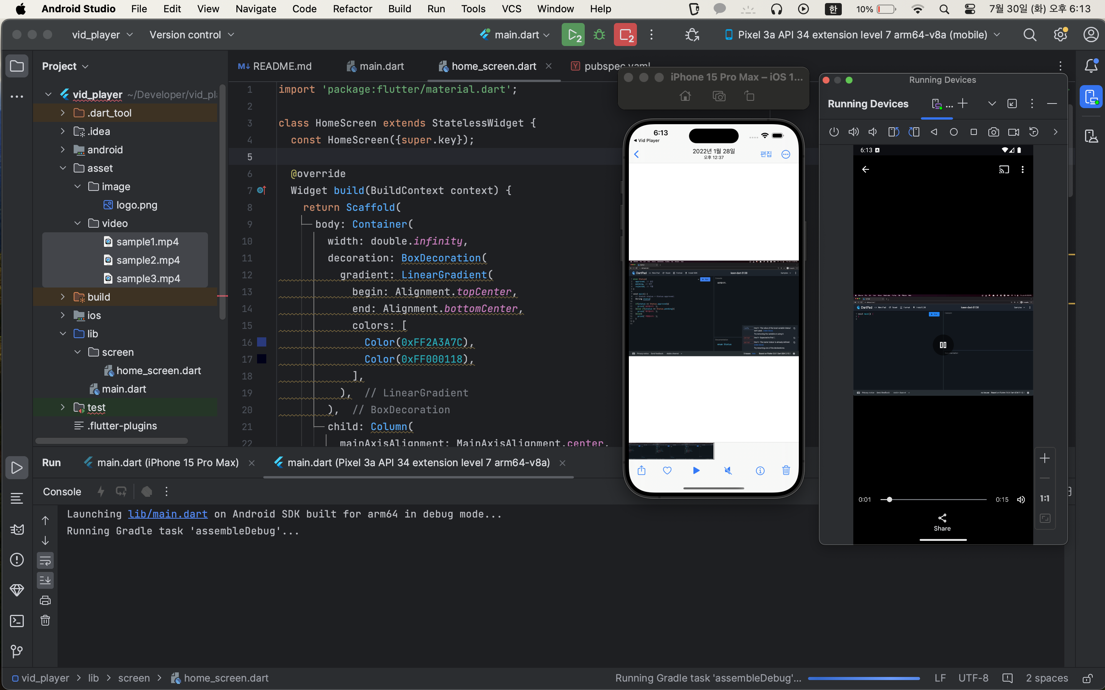Click the iOS simulator home icon
Image resolution: width=1105 pixels, height=690 pixels.
(x=685, y=96)
